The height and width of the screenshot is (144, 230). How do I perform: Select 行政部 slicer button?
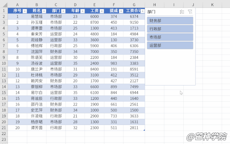[x=170, y=29]
